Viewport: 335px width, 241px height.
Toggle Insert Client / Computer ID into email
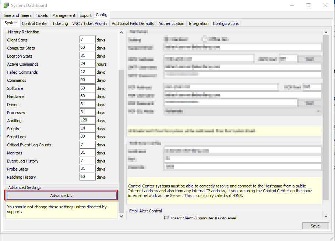[166, 218]
